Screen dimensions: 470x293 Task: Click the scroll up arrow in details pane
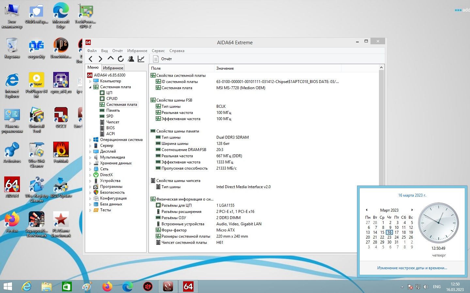381,68
